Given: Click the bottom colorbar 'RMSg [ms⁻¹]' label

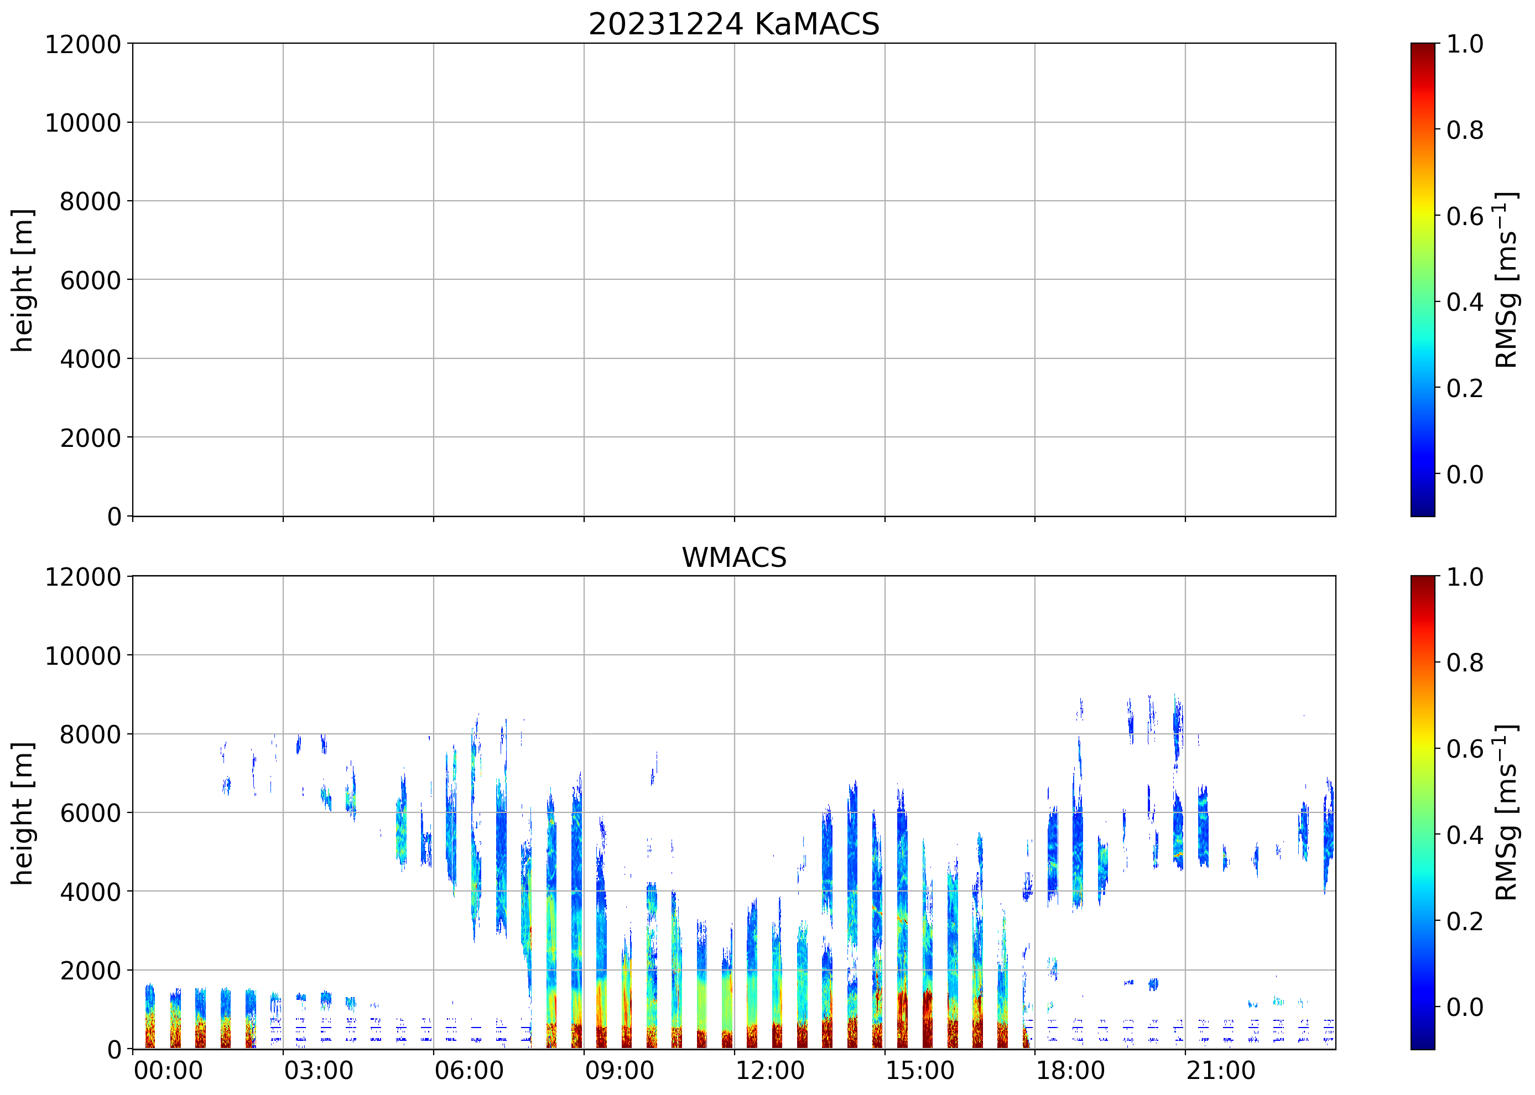Looking at the screenshot, I should [1506, 812].
